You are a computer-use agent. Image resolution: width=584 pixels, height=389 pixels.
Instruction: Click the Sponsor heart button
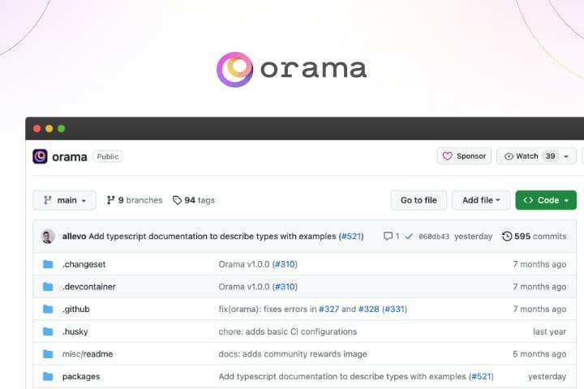pyautogui.click(x=464, y=156)
